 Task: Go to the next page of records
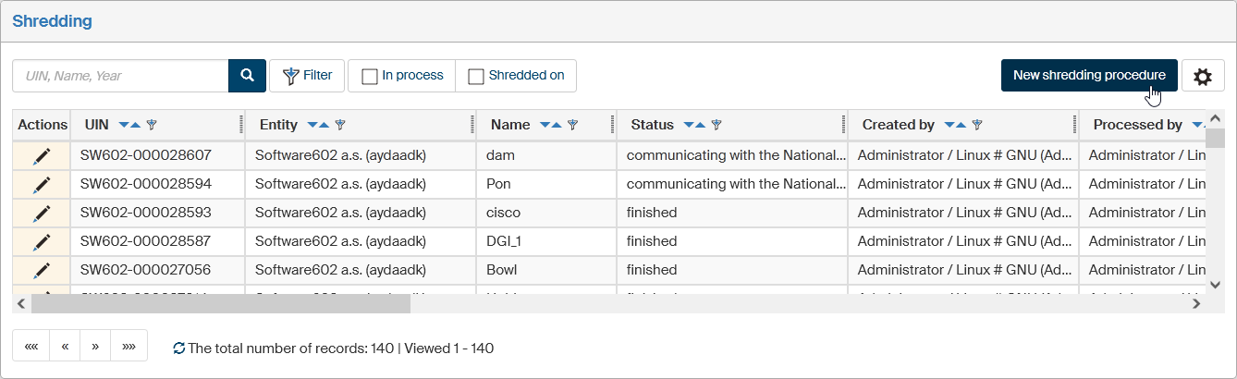[94, 347]
